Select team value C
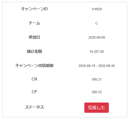This screenshot has height=120, width=130. [96, 23]
